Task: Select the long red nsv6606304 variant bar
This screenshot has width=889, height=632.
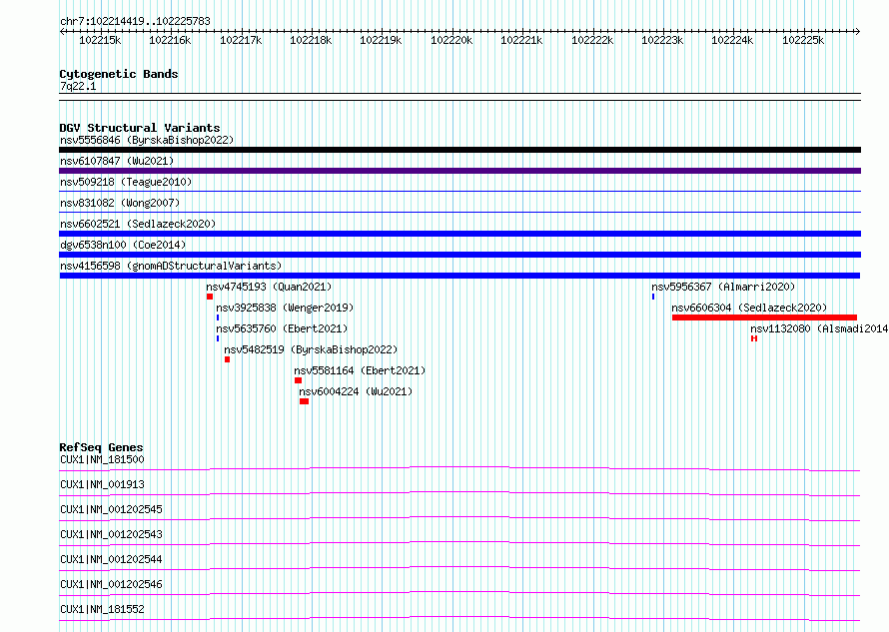Action: [764, 317]
